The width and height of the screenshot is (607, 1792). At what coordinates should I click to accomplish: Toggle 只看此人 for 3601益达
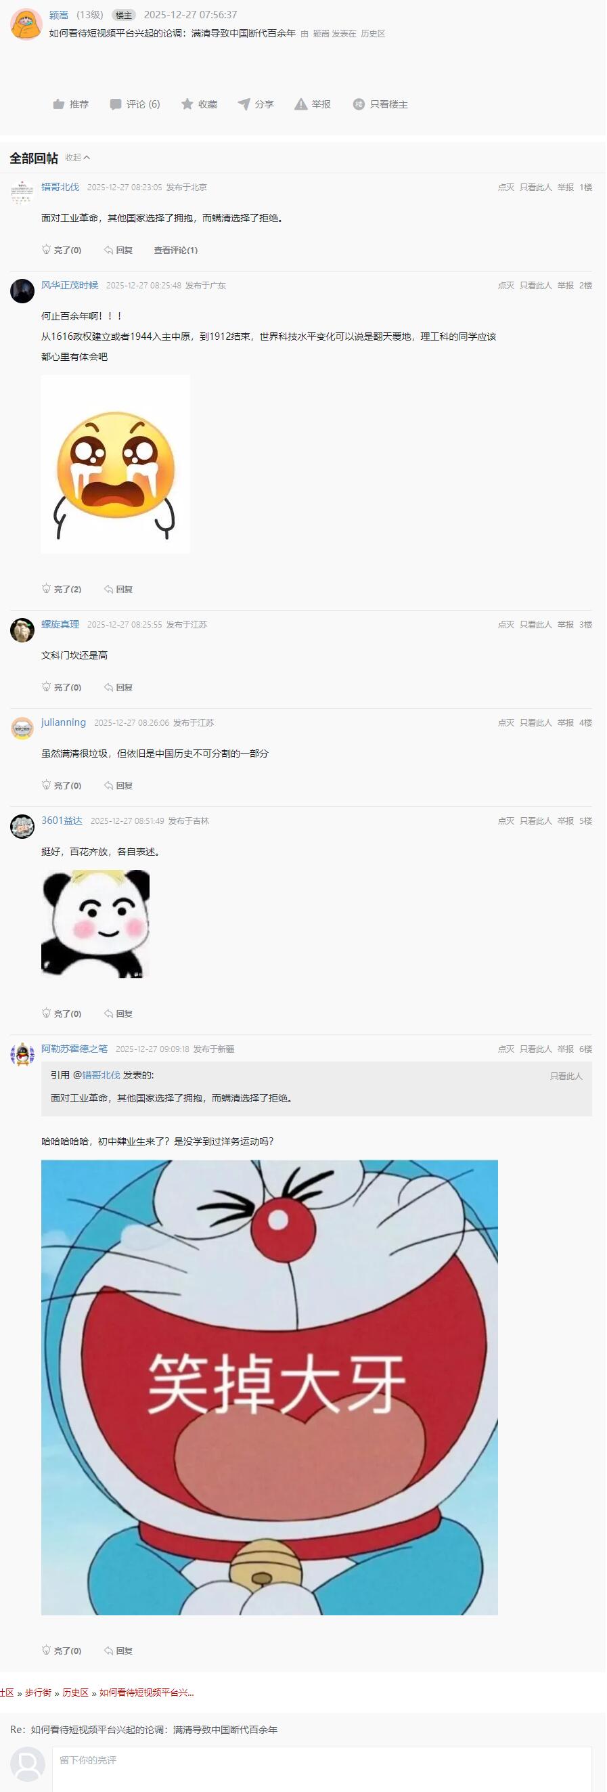coord(536,822)
